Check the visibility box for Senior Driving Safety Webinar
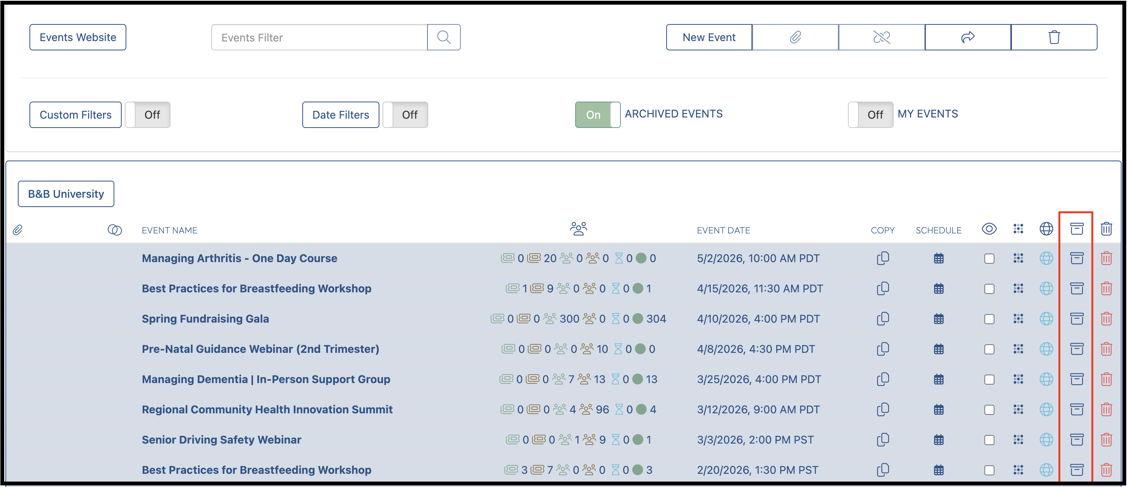1127x487 pixels. tap(989, 440)
